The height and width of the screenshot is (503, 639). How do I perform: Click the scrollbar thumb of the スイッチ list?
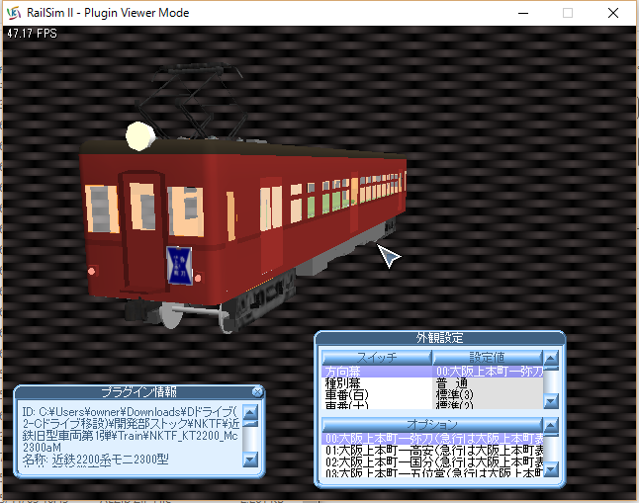coord(551,369)
